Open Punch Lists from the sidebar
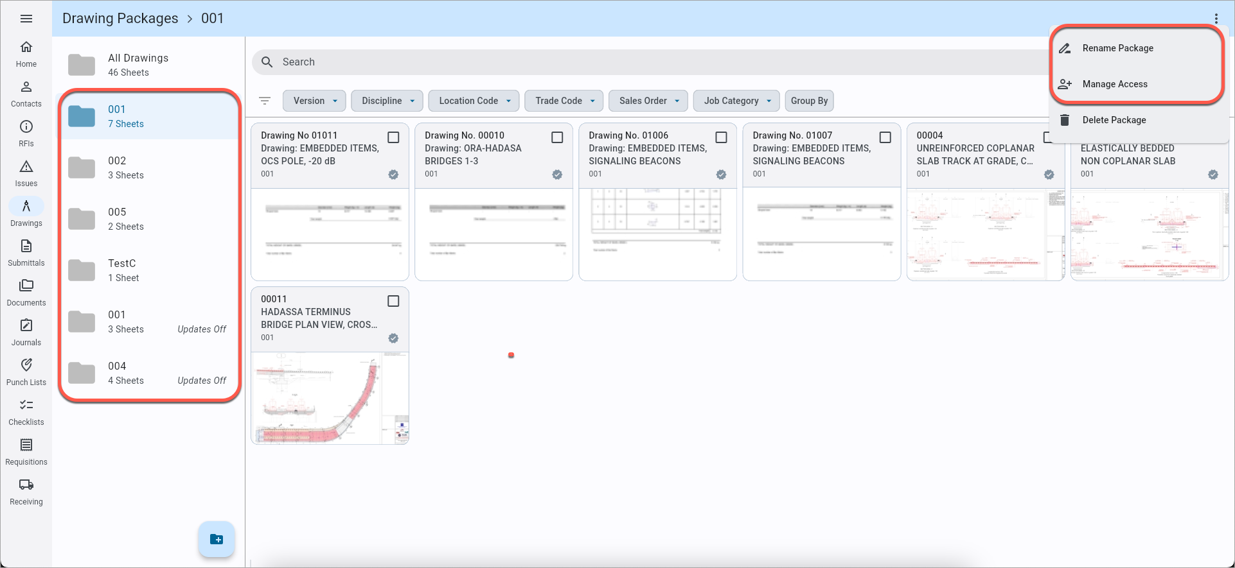 pos(26,373)
